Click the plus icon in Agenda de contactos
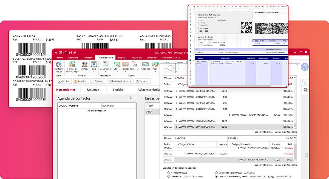Screen dimensions: 329x179 tap(135, 98)
